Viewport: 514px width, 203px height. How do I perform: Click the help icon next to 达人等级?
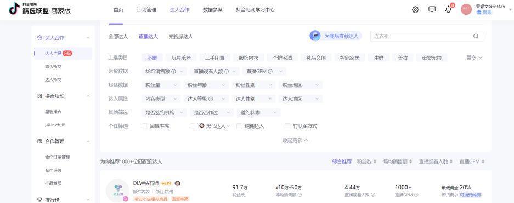tap(211, 98)
